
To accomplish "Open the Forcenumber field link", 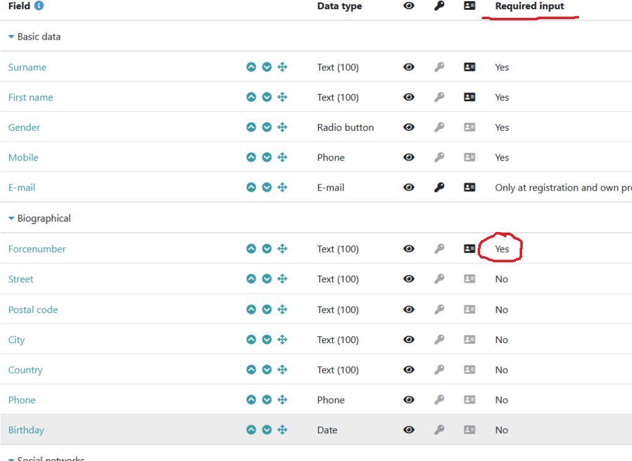I will (x=37, y=249).
